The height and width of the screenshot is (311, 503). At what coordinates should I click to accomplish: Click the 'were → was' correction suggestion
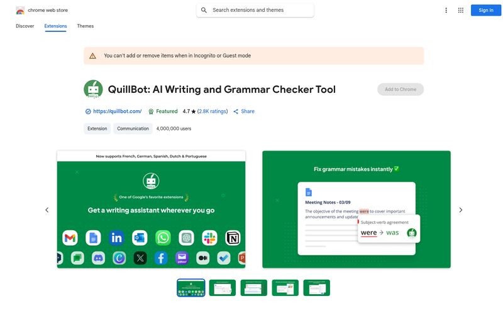[x=380, y=233]
